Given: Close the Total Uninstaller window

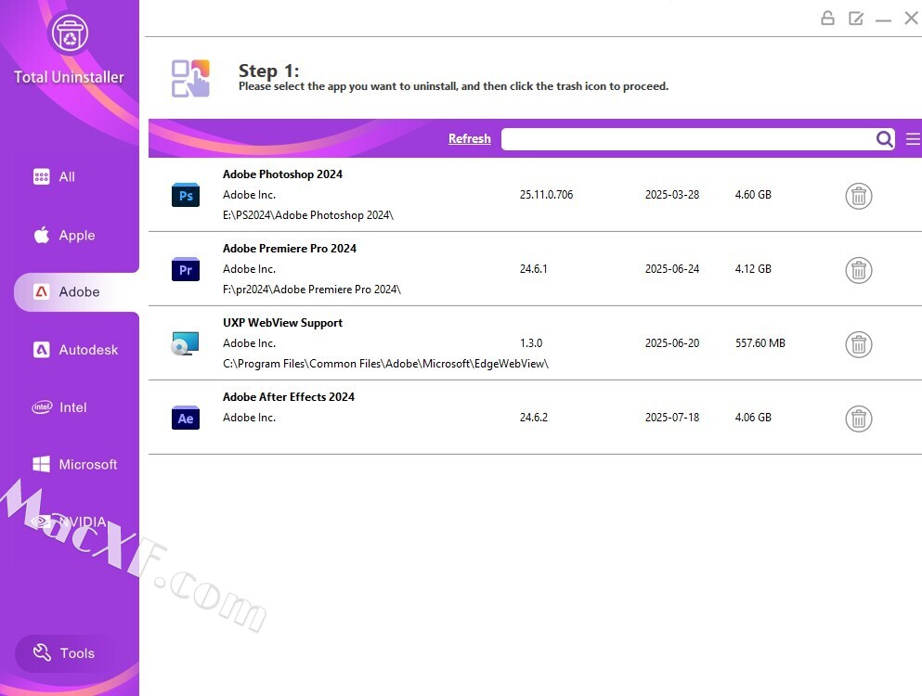Looking at the screenshot, I should (x=912, y=19).
